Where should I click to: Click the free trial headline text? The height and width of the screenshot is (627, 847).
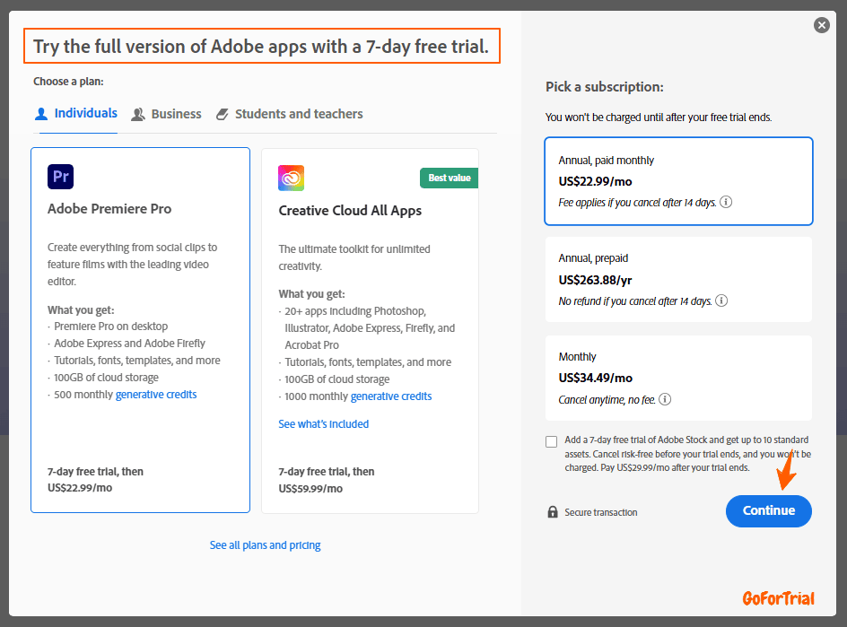coord(261,47)
